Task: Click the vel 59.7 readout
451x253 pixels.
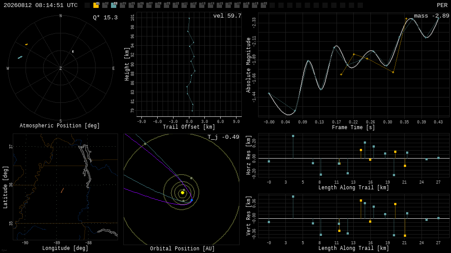Action: tap(227, 16)
